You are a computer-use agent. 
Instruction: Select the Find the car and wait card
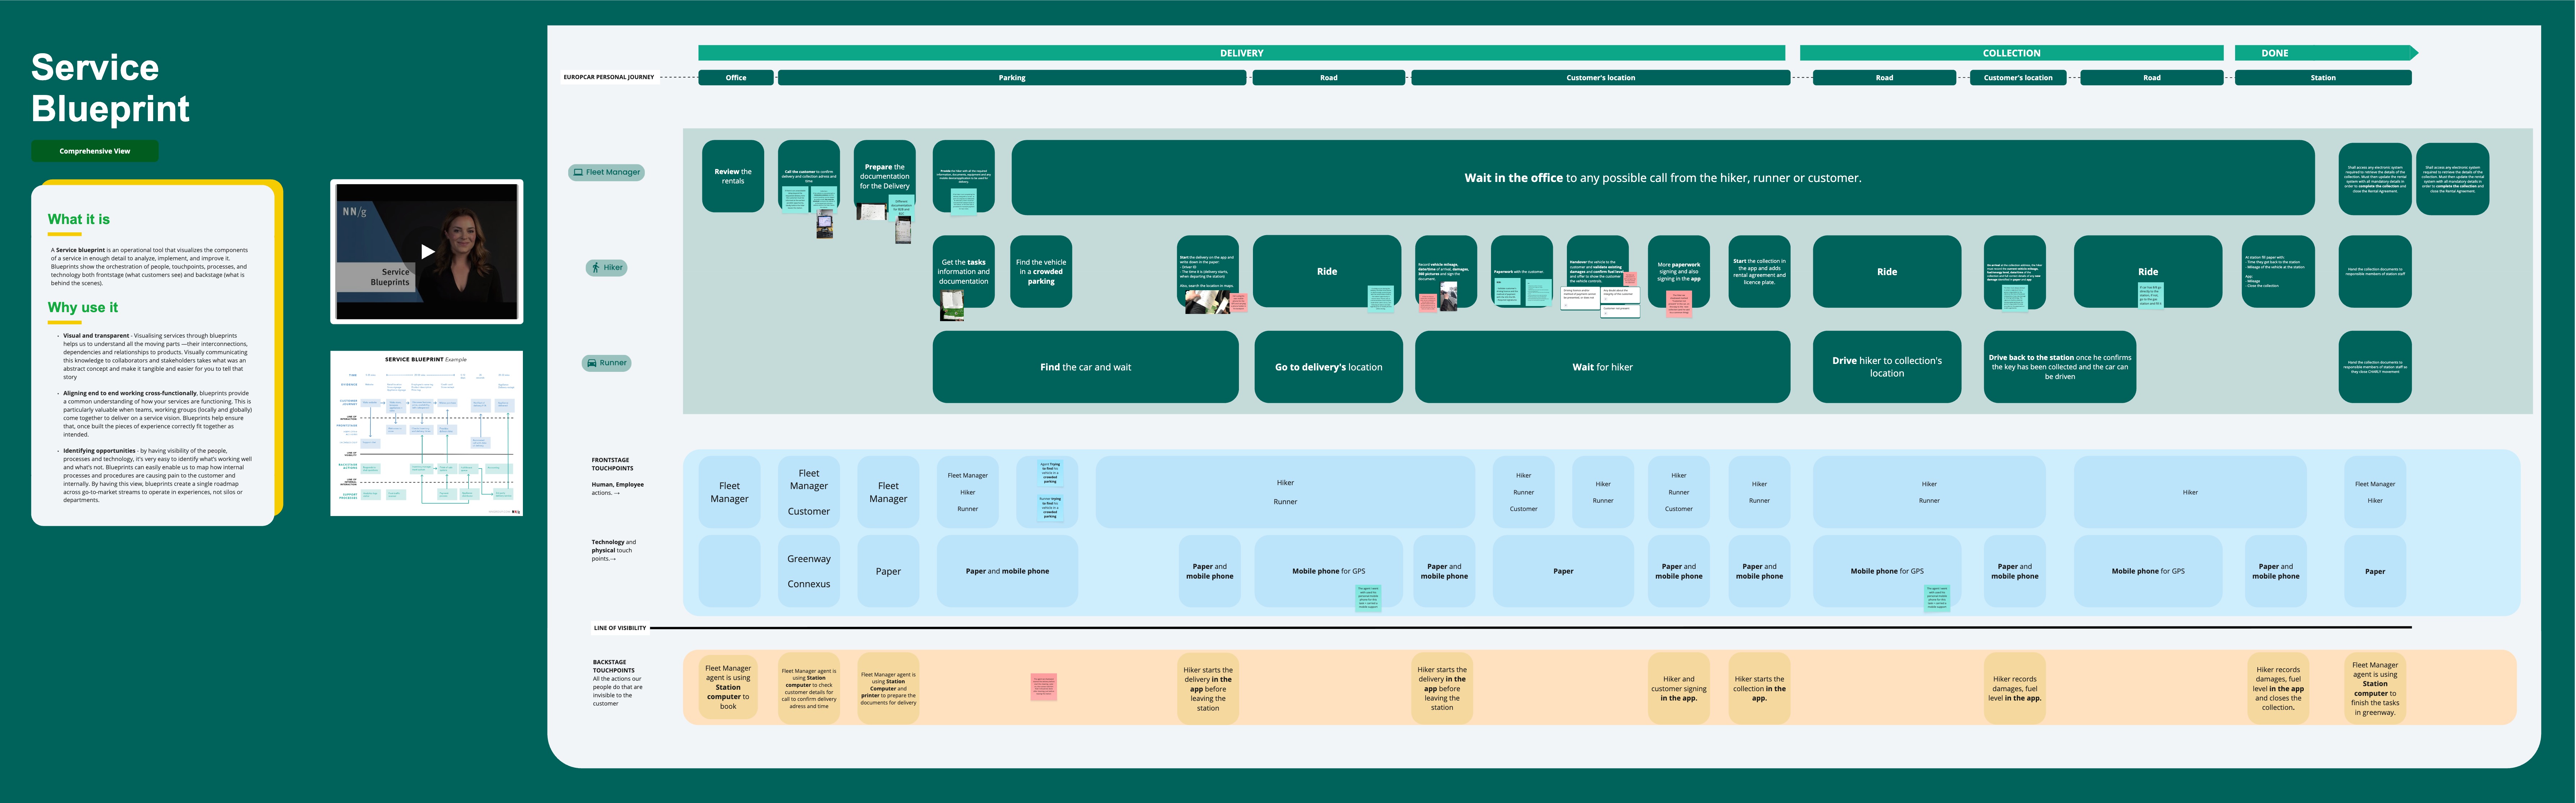[1086, 367]
